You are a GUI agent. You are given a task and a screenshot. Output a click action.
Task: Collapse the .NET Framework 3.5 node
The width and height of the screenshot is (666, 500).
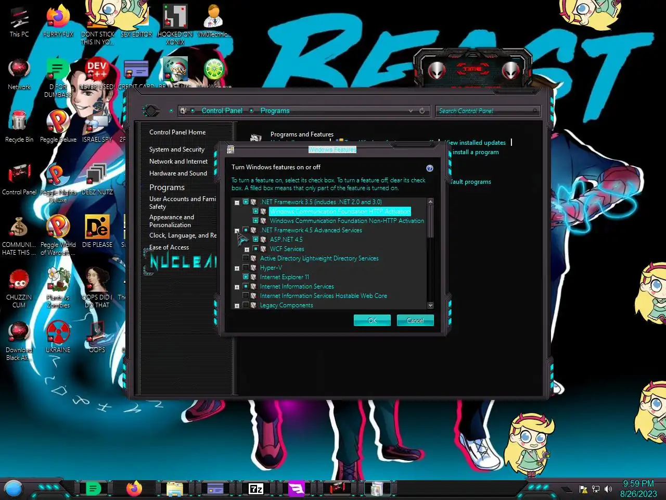pyautogui.click(x=237, y=203)
